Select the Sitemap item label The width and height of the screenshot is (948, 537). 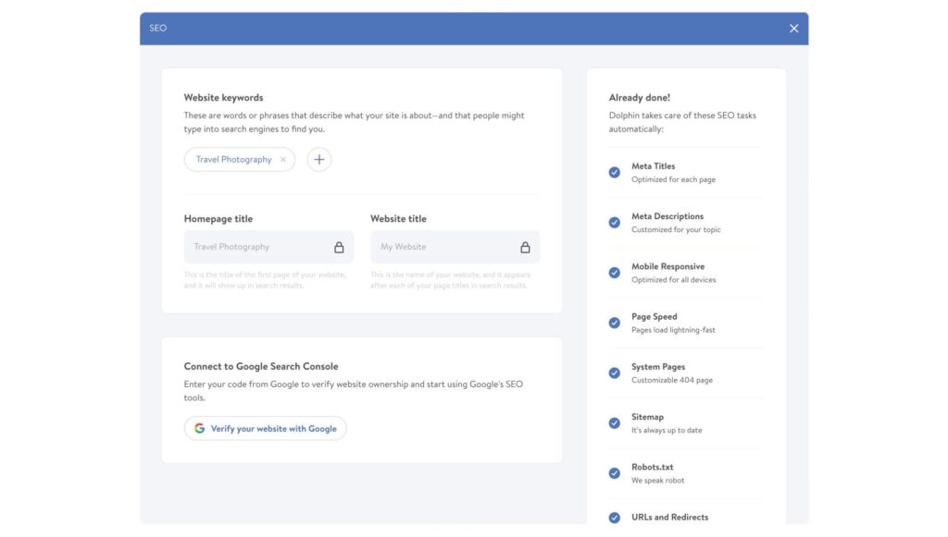(x=647, y=417)
